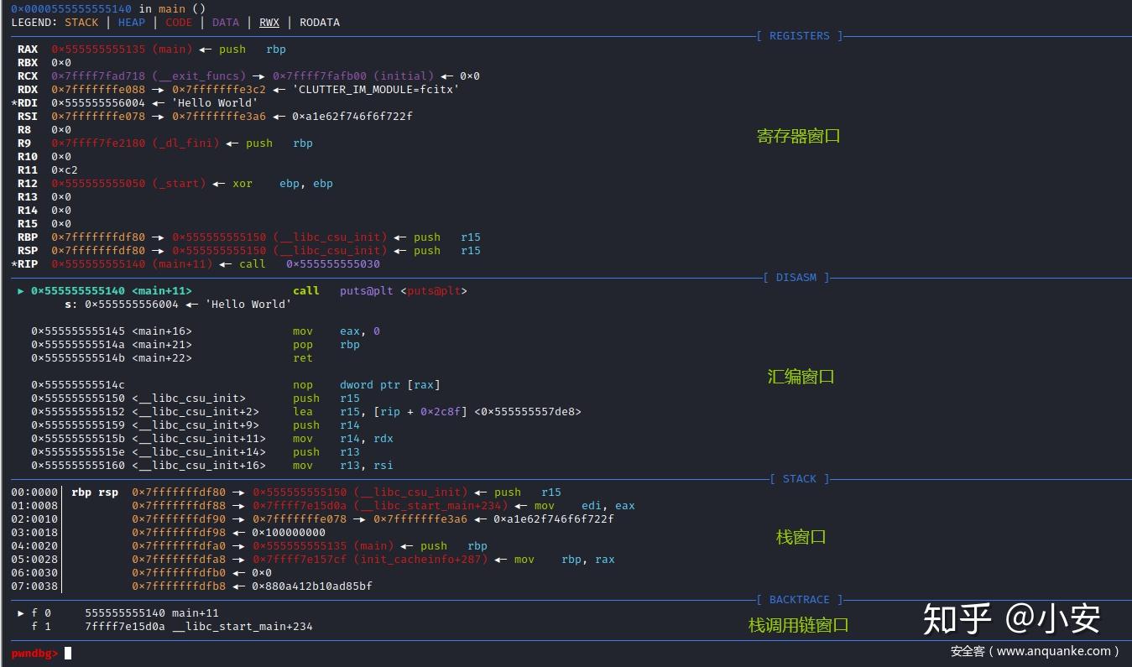Click the 's:' argument line under the call
Screen dimensions: 1132x667
(x=179, y=304)
